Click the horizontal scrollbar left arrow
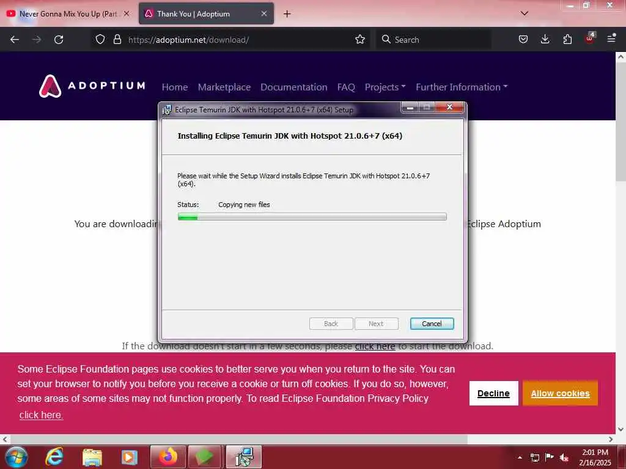626x469 pixels. pyautogui.click(x=5, y=439)
